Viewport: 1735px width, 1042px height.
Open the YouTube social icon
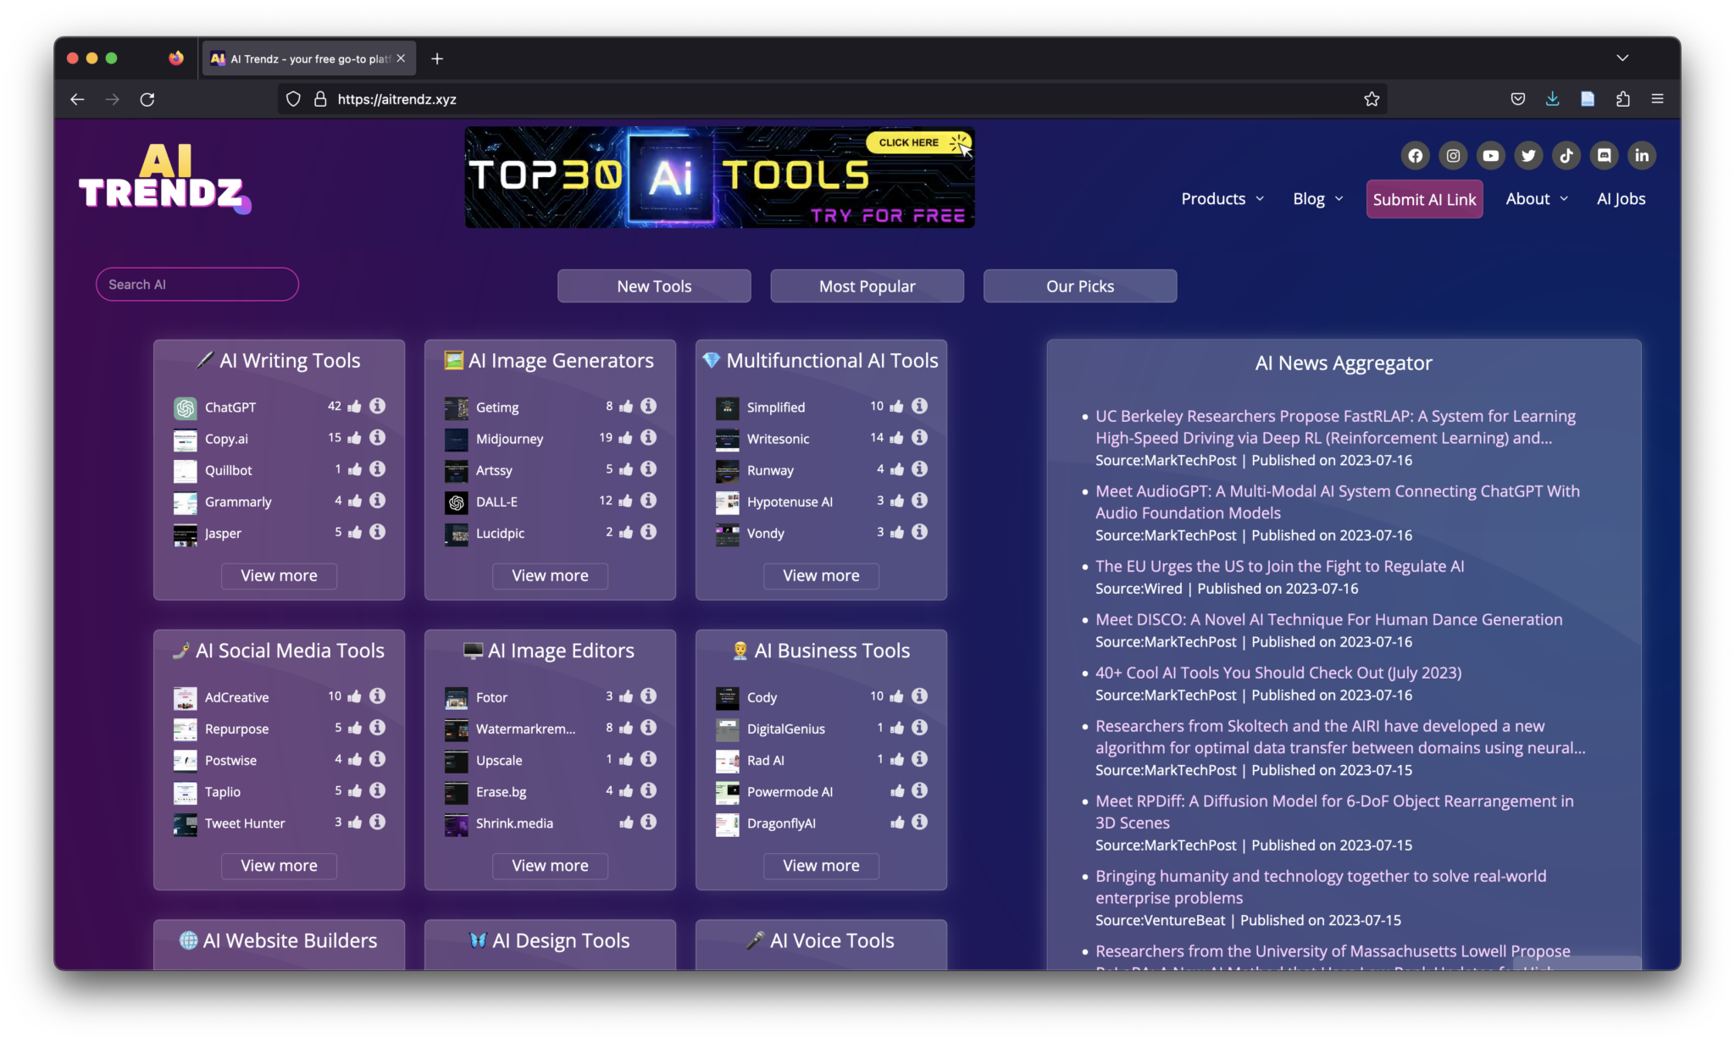click(x=1491, y=156)
